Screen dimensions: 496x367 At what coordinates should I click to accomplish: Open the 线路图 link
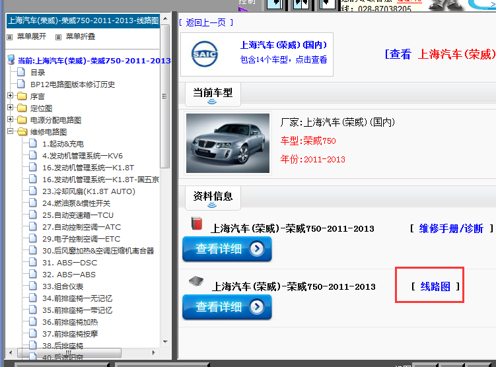[435, 286]
